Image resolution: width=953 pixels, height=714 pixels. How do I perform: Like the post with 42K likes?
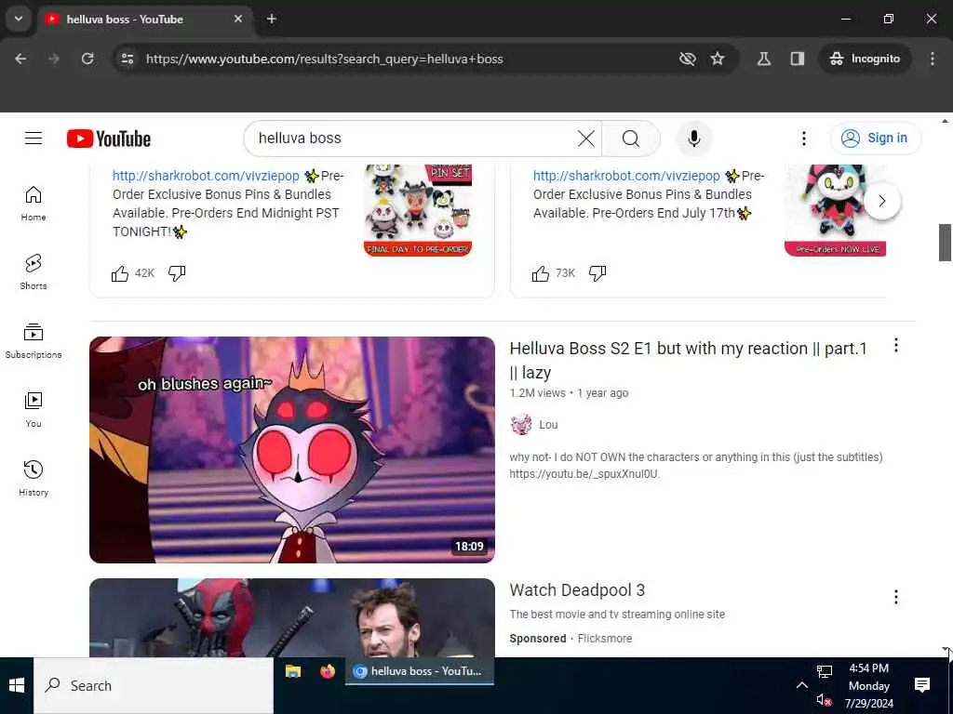pyautogui.click(x=120, y=273)
